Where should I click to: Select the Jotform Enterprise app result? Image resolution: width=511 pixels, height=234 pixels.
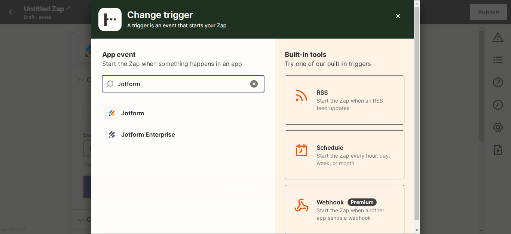183,134
